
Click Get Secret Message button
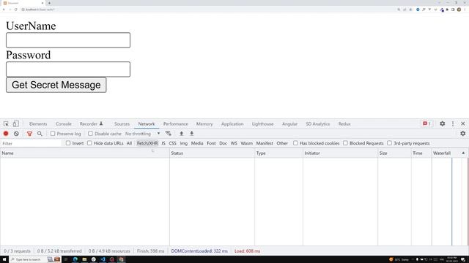click(56, 85)
